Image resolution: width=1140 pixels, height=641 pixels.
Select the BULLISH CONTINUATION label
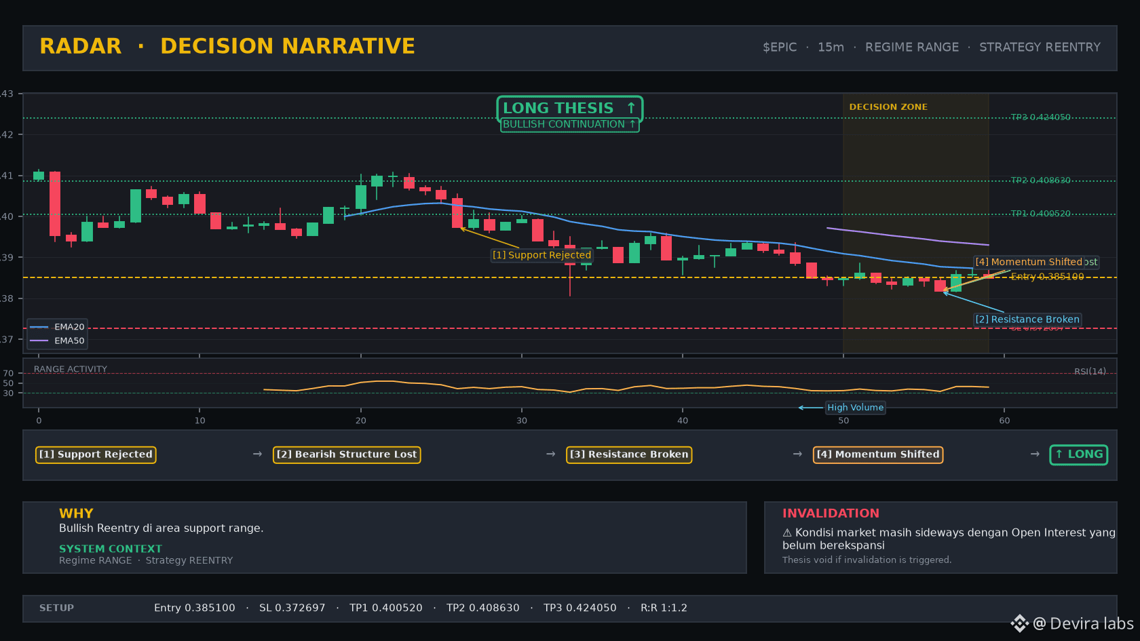(569, 125)
